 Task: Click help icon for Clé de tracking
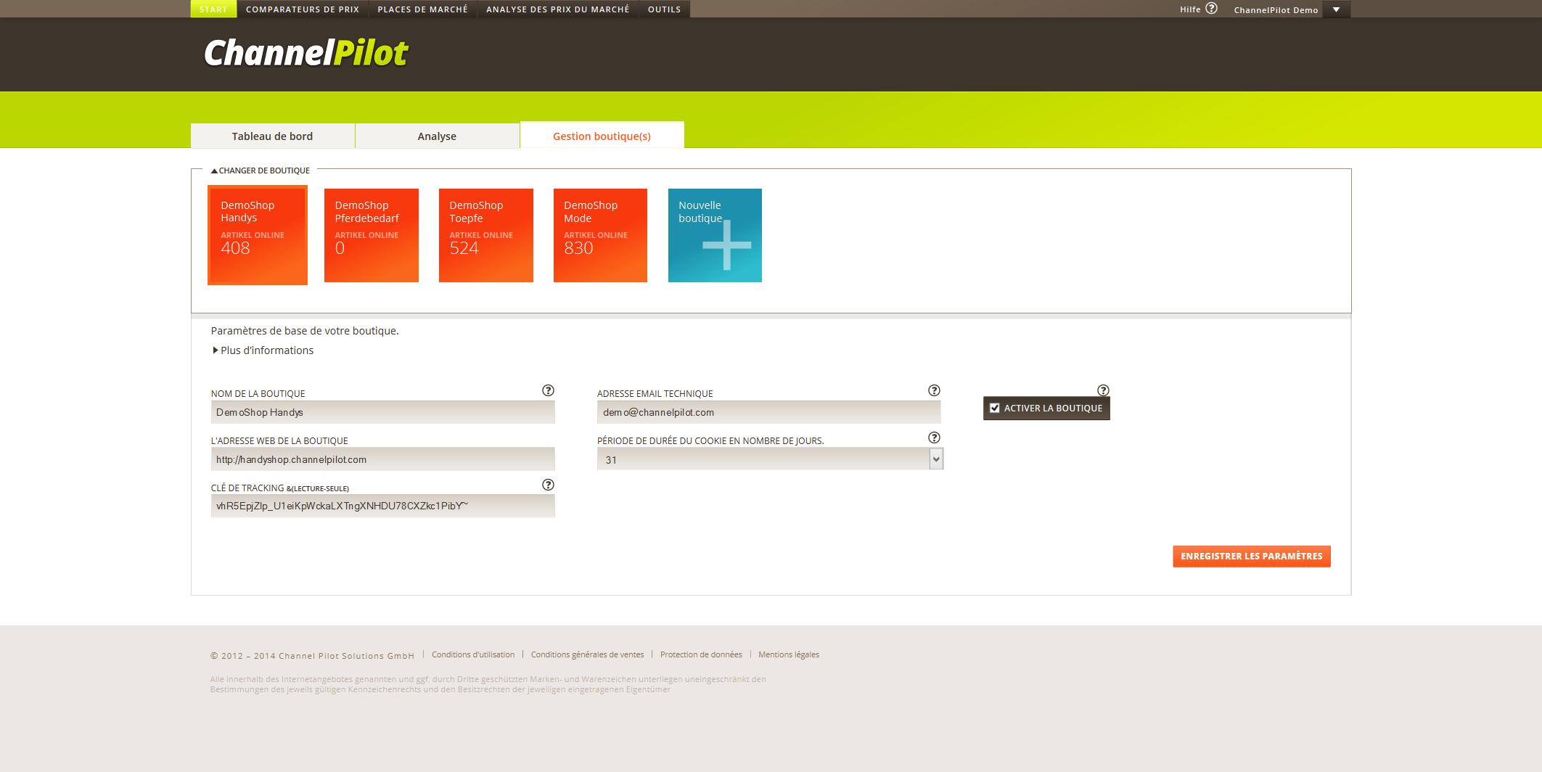[x=548, y=485]
